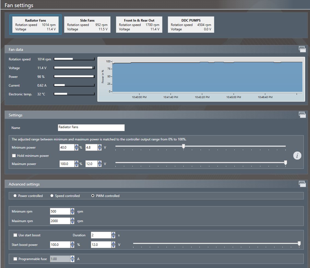Click the Start boost power slider handle

tap(299, 243)
